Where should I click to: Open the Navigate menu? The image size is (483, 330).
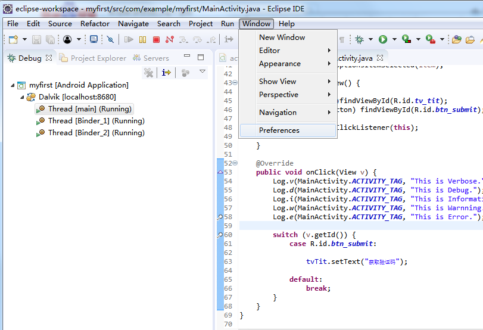click(133, 24)
